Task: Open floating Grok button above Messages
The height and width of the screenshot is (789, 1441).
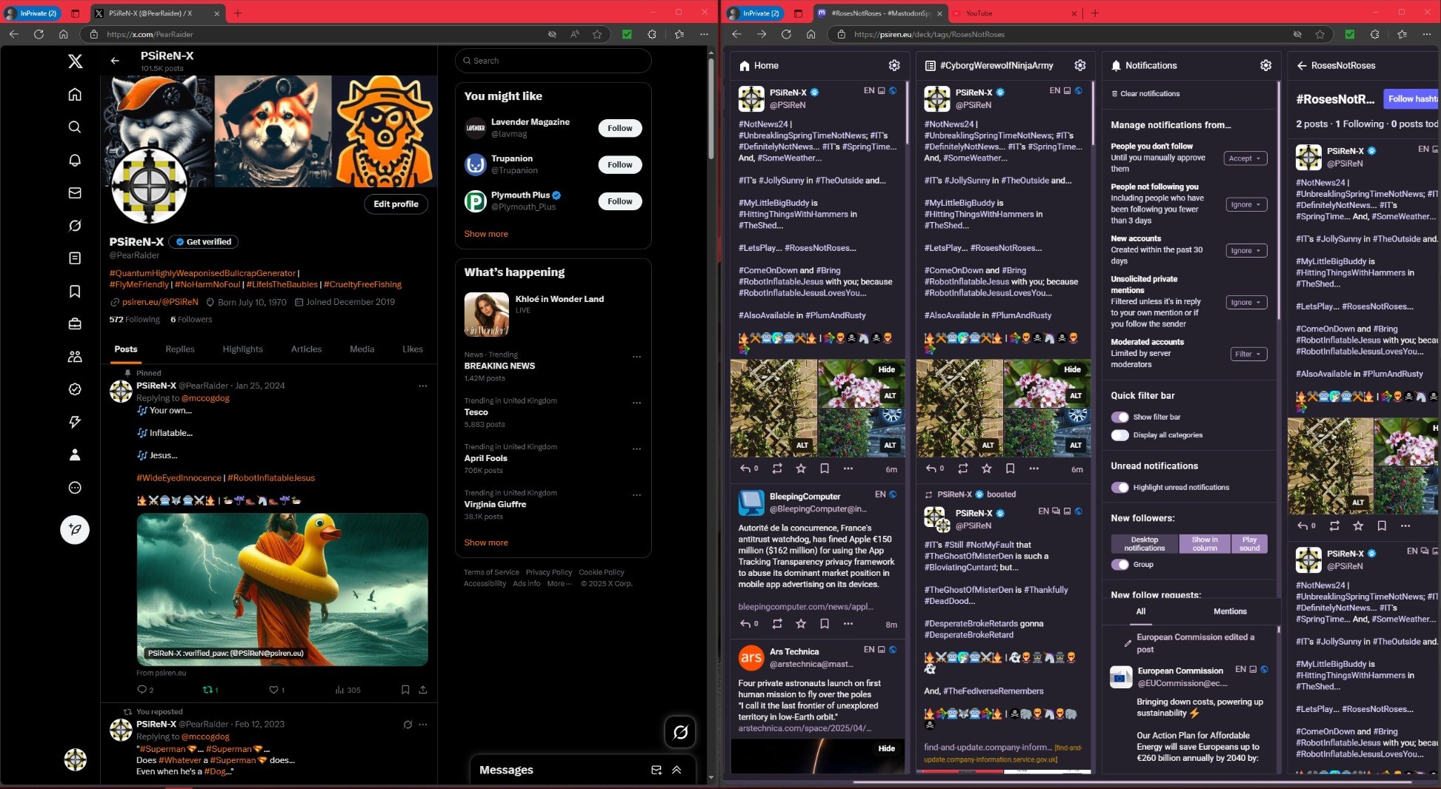Action: click(x=680, y=732)
